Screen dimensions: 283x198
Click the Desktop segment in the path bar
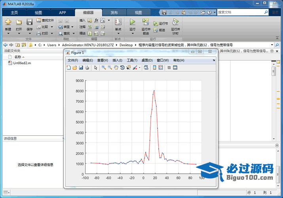126,45
